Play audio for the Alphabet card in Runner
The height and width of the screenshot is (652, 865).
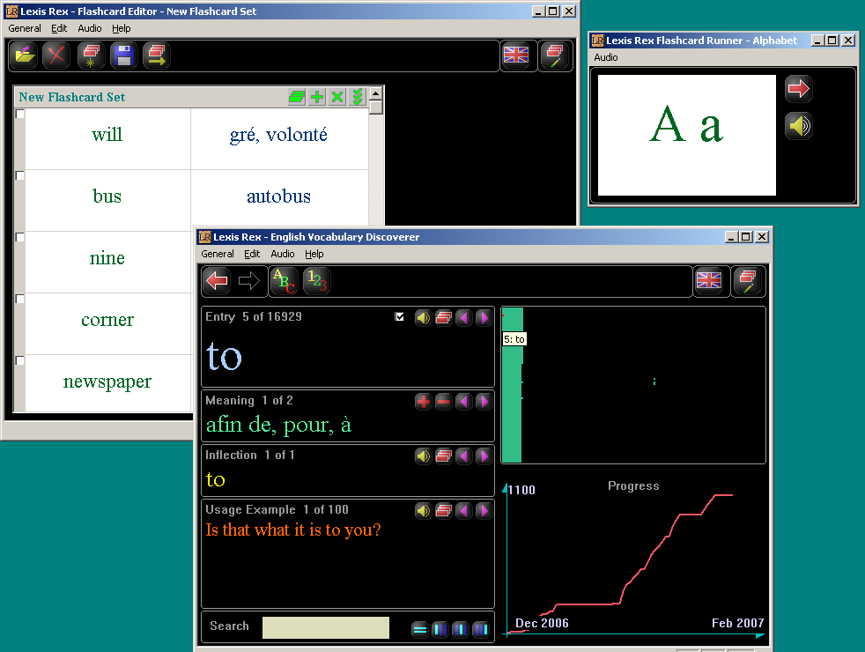(x=798, y=126)
